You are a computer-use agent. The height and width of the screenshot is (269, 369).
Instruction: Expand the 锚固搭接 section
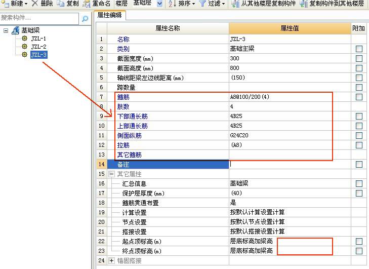tap(111, 260)
